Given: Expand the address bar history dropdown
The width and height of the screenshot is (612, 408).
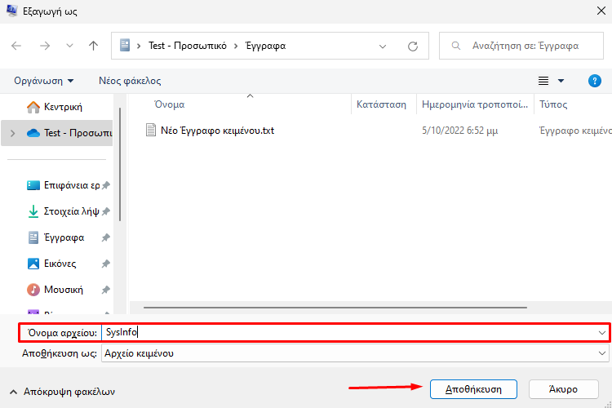Looking at the screenshot, I should [x=383, y=47].
